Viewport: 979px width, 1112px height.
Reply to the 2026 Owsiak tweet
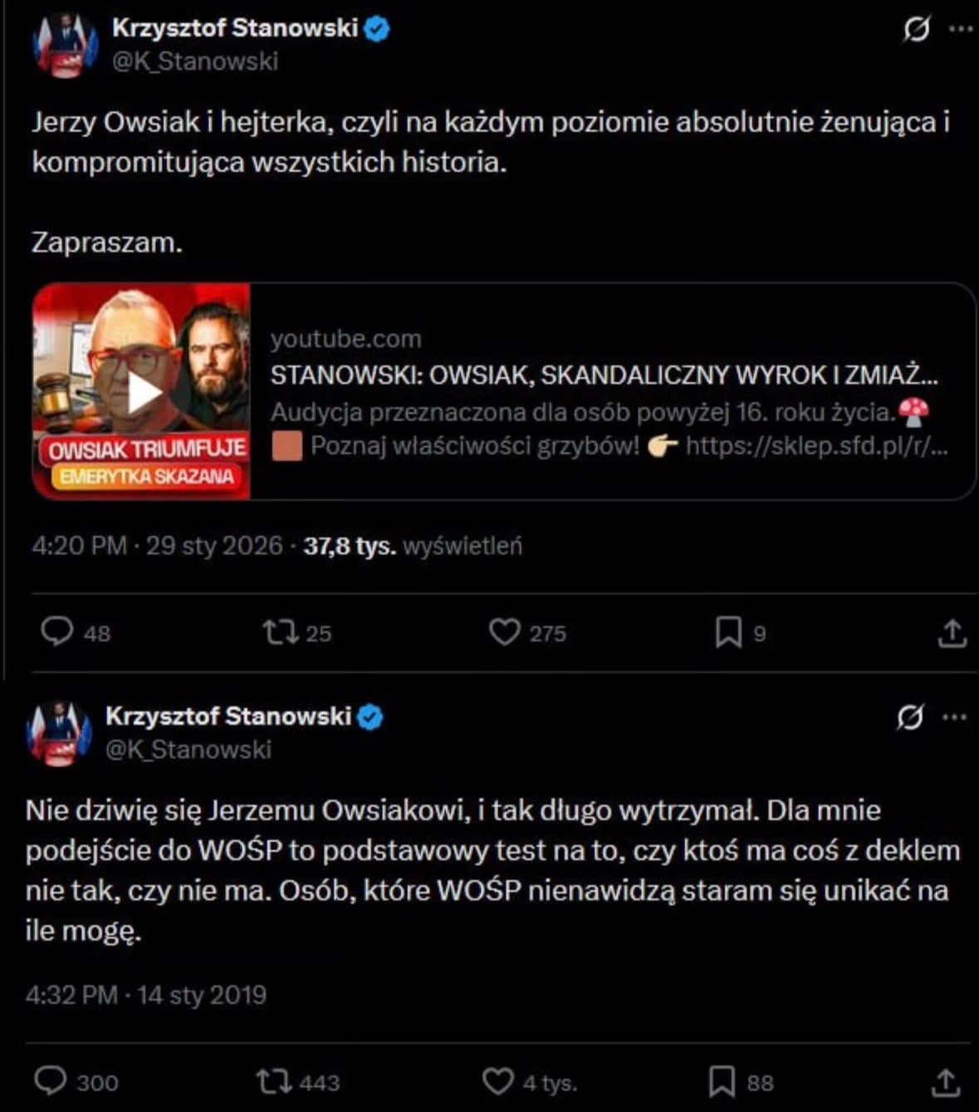coord(57,633)
